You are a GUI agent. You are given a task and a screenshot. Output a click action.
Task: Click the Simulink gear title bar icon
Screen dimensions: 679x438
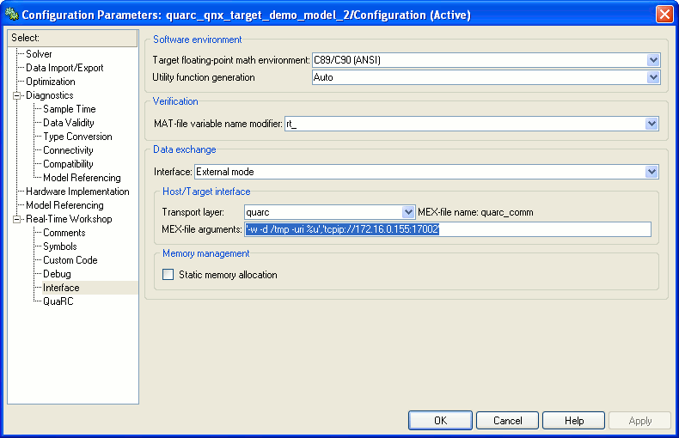(x=12, y=15)
